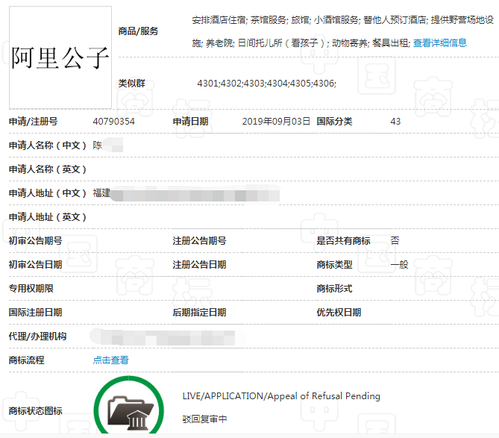Image resolution: width=499 pixels, height=438 pixels.
Task: Open the 查看详细信息 link
Action: tap(440, 43)
